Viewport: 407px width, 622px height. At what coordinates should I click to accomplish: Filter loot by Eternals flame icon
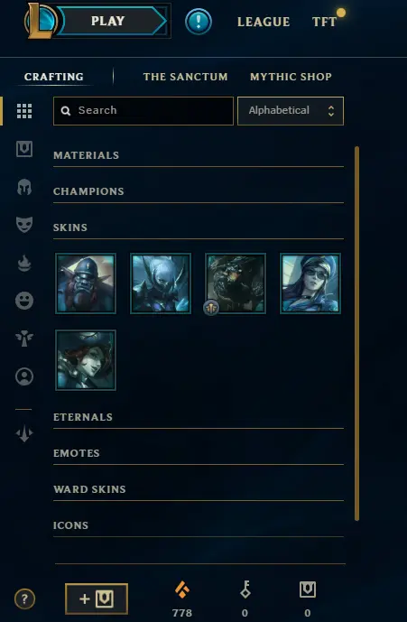click(24, 263)
